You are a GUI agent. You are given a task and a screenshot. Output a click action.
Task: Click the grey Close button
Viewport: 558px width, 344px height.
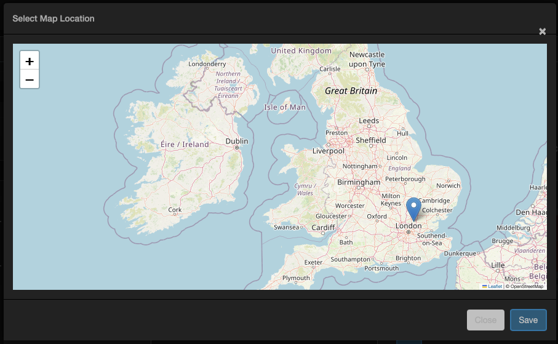click(x=485, y=320)
